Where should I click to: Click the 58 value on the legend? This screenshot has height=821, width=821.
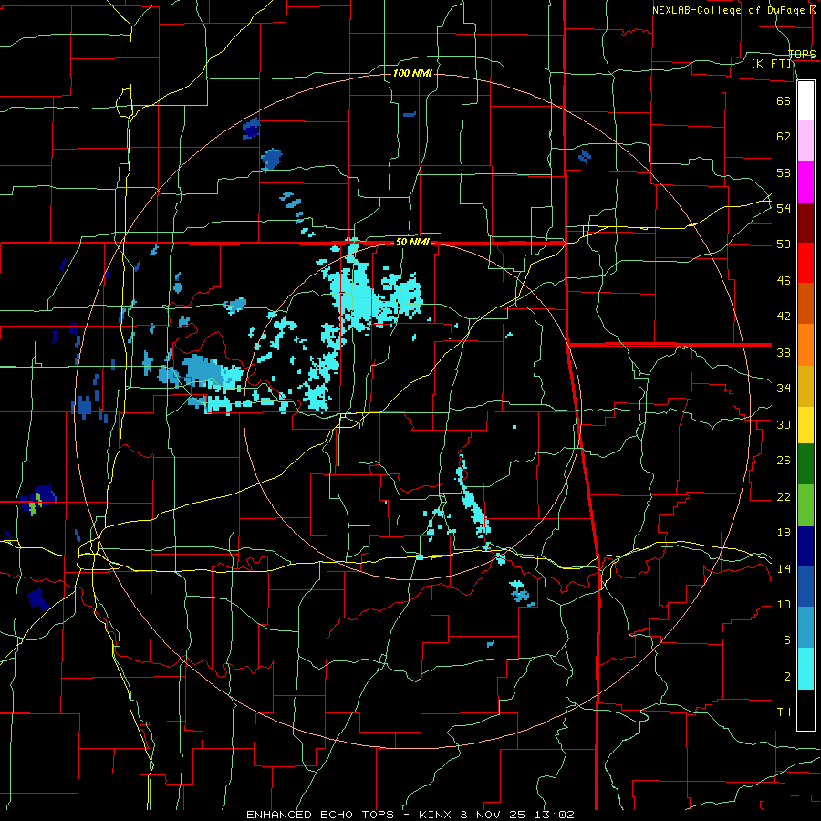tap(784, 172)
